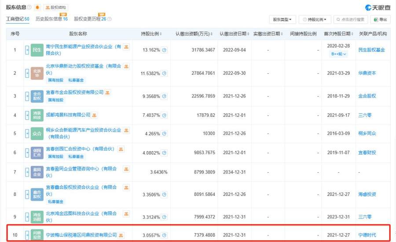Expand row 7 plus toggle for 宜春盈同
Screen dimensions: 396x242
(x=27, y=172)
